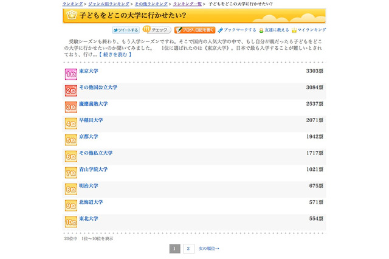Click the 5位 rank badge
The width and height of the screenshot is (389, 259).
point(71,140)
